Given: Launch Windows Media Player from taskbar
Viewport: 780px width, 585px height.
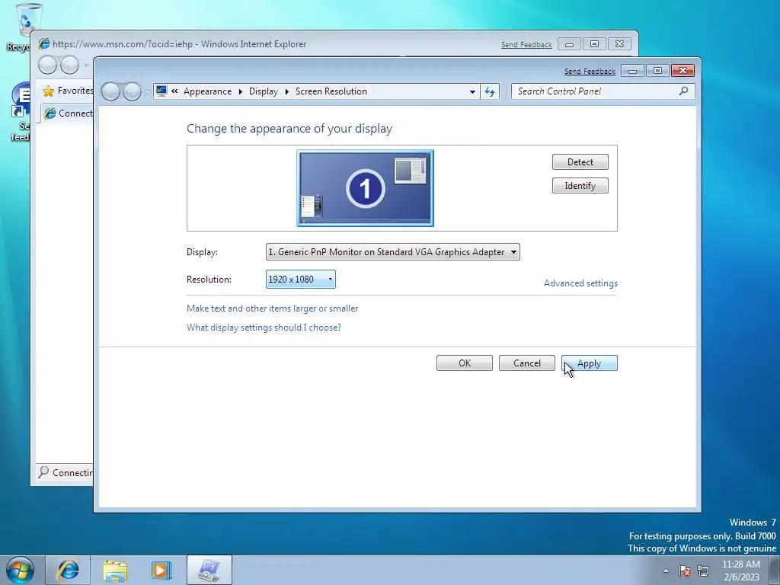Looking at the screenshot, I should pyautogui.click(x=161, y=570).
